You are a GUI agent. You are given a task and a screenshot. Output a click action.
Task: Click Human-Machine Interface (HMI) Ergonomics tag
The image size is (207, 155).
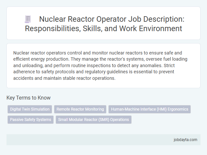coord(149,109)
